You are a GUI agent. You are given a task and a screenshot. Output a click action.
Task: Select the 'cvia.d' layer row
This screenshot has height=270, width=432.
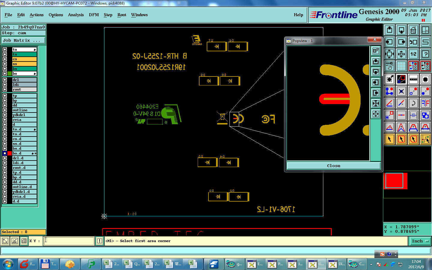(x=24, y=196)
